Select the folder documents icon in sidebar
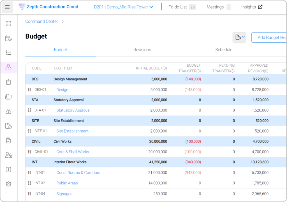 [x=8, y=96]
